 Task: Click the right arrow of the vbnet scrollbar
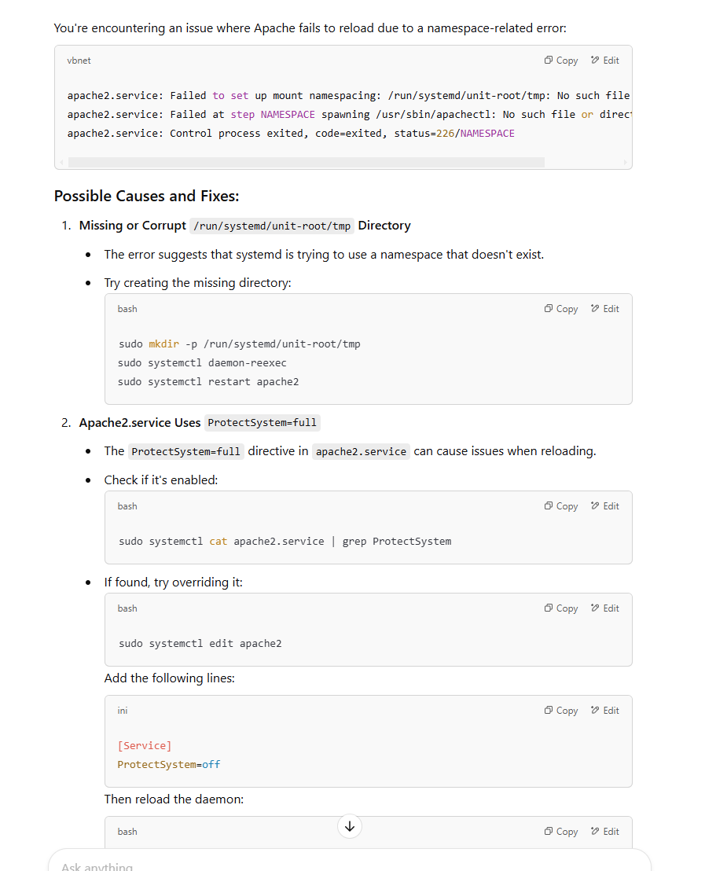[x=626, y=163]
